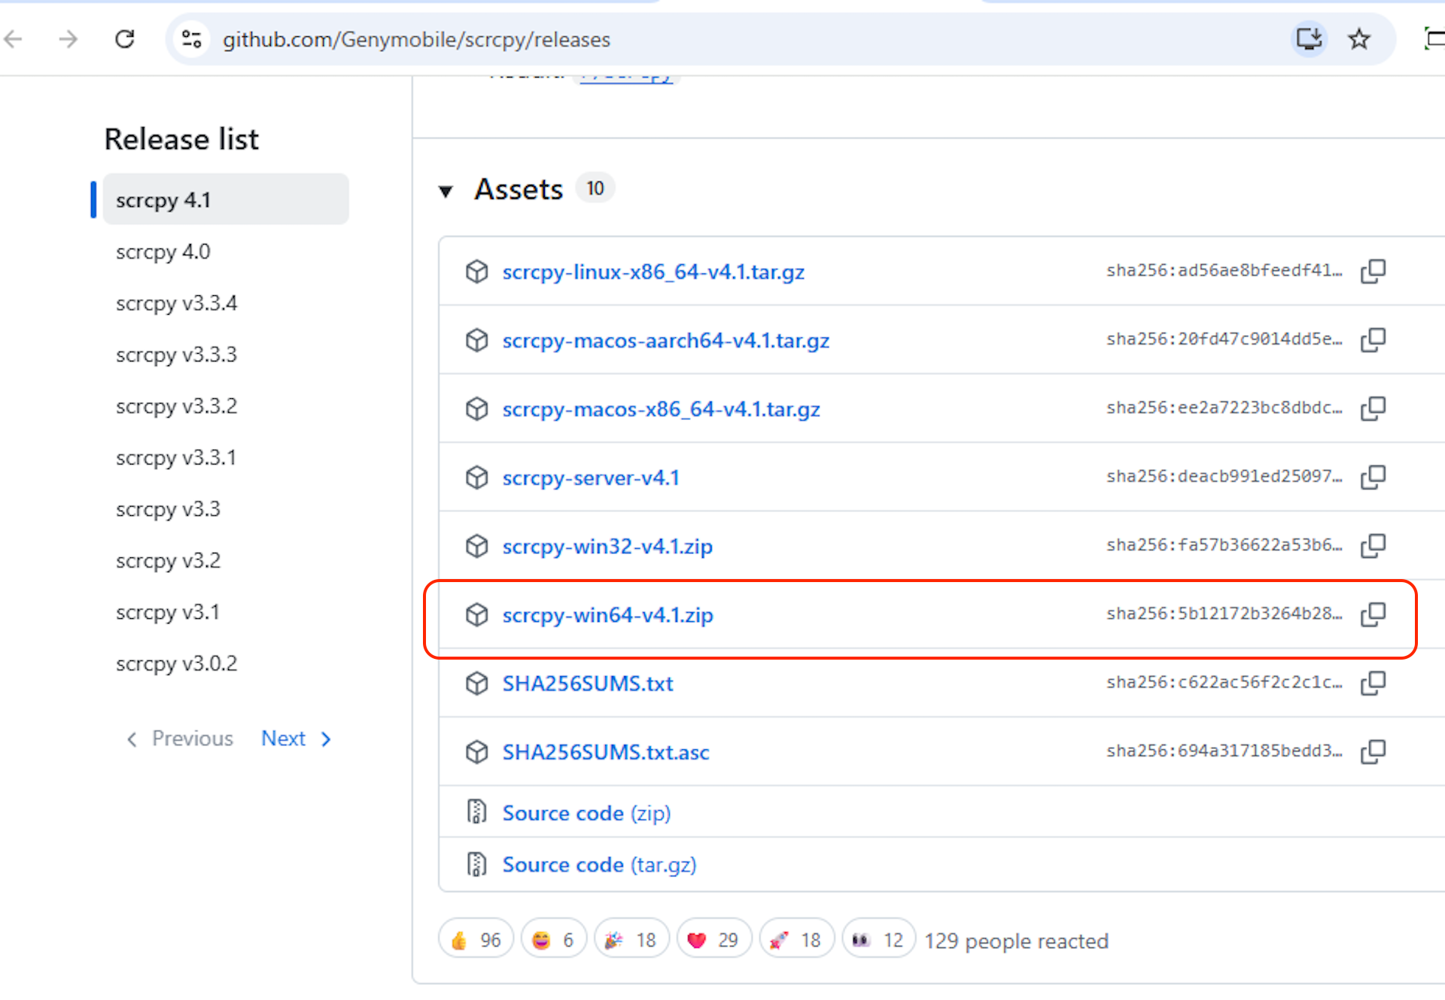Go to Next page of releases
Image resolution: width=1445 pixels, height=1000 pixels.
pyautogui.click(x=296, y=739)
